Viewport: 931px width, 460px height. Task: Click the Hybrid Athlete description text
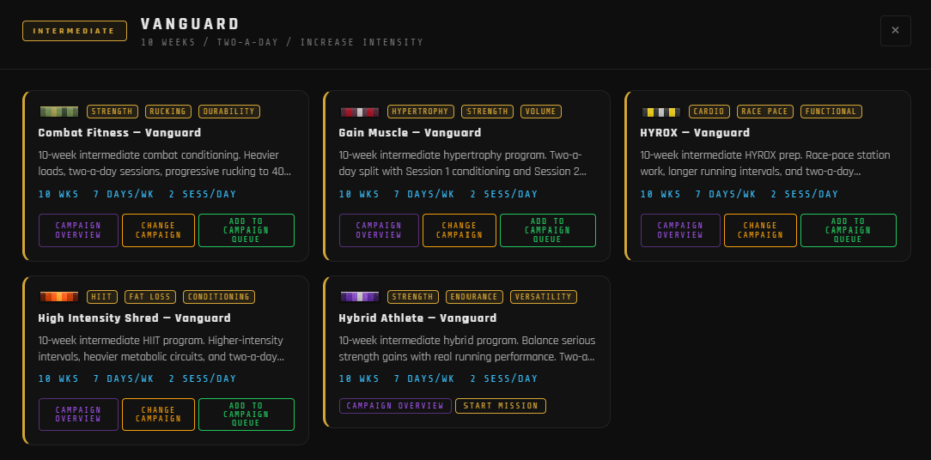pos(467,348)
